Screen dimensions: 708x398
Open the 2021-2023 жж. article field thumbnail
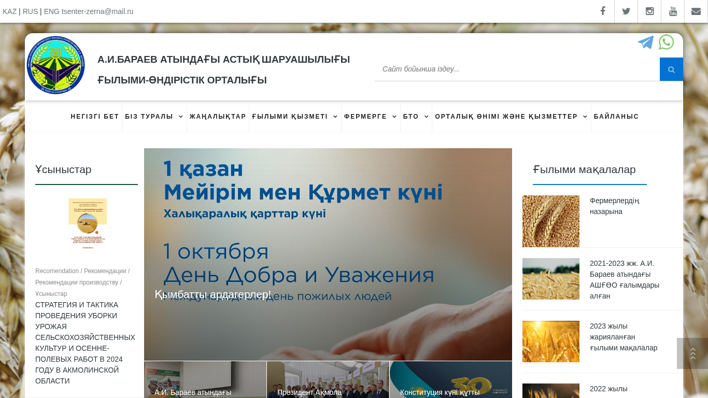551,279
